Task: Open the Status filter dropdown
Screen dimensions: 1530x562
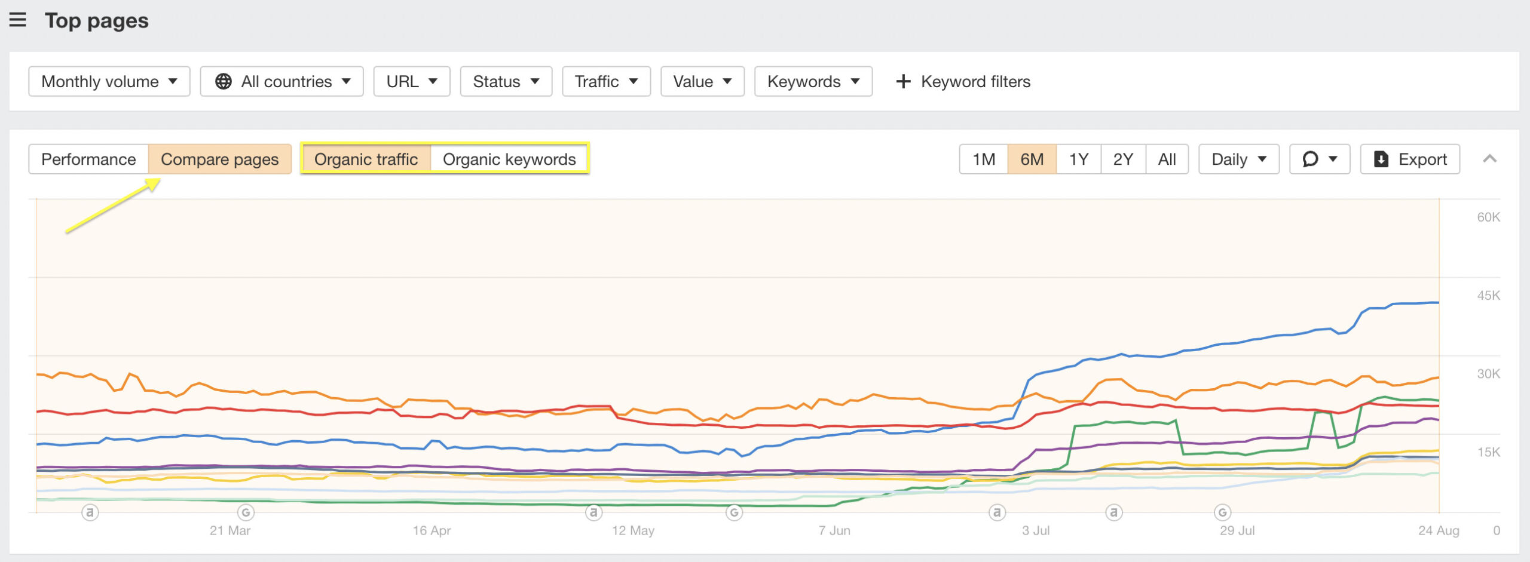Action: click(x=506, y=81)
